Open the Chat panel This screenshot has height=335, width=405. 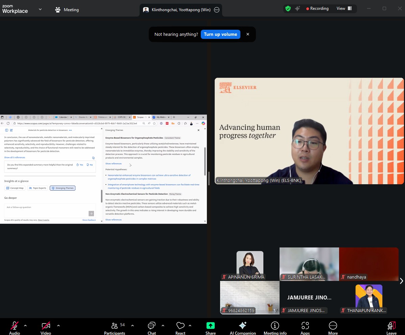151,326
